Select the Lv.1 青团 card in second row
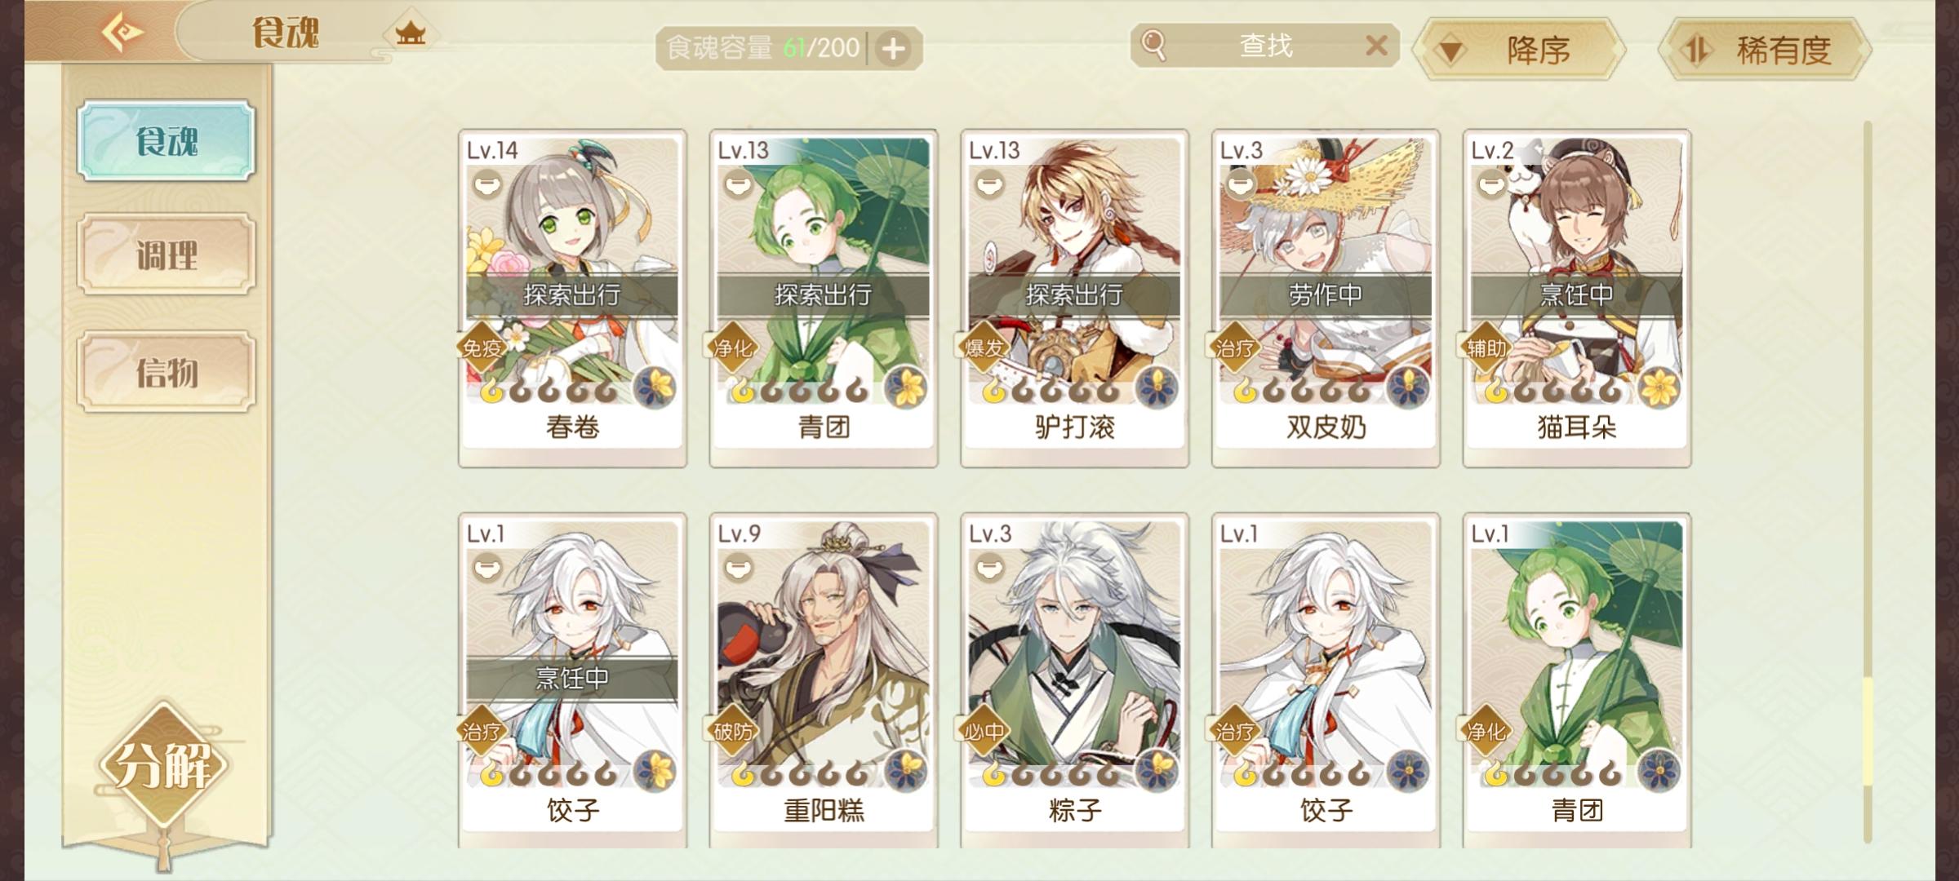This screenshot has width=1959, height=881. click(x=1577, y=679)
